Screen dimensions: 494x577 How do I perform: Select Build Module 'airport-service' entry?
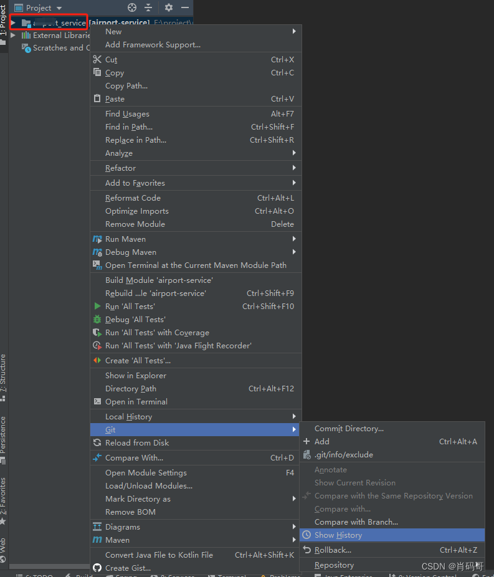(x=196, y=280)
